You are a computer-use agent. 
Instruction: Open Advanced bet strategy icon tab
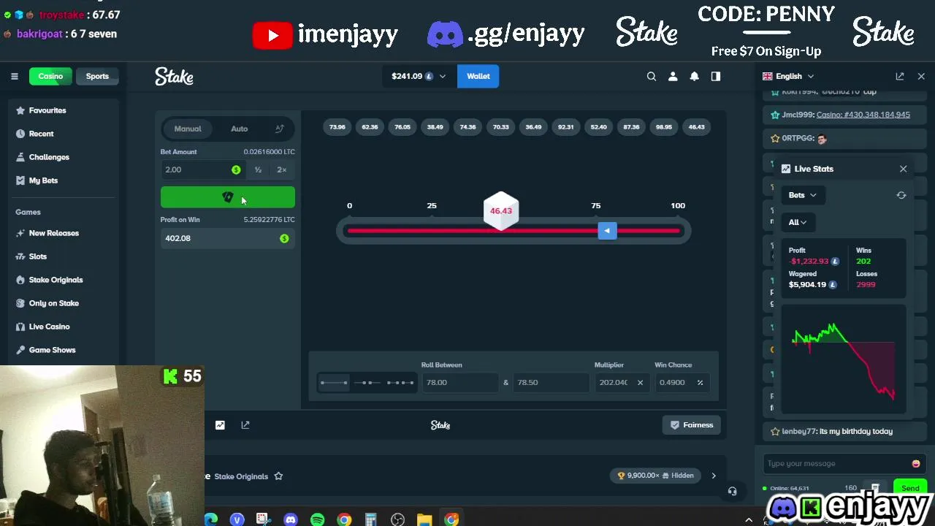point(279,129)
